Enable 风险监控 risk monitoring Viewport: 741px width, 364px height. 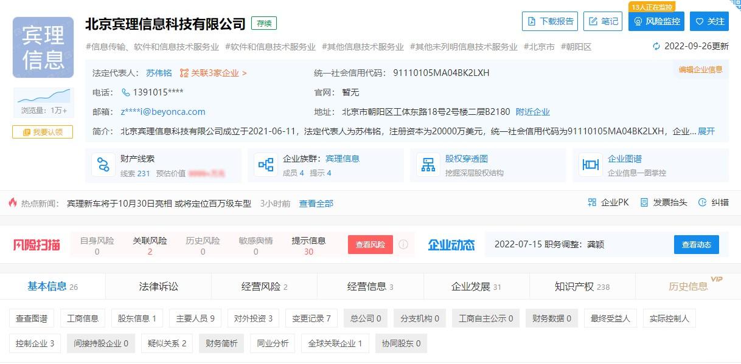tap(656, 21)
